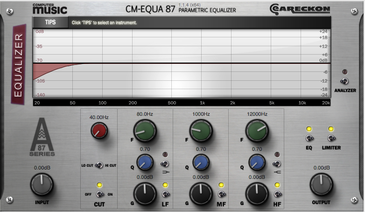
Task: Toggle the HF shelf mode switch
Action: point(276,164)
